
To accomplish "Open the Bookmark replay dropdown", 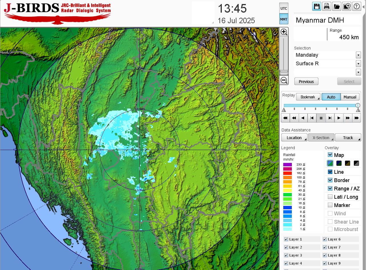I will tap(308, 97).
